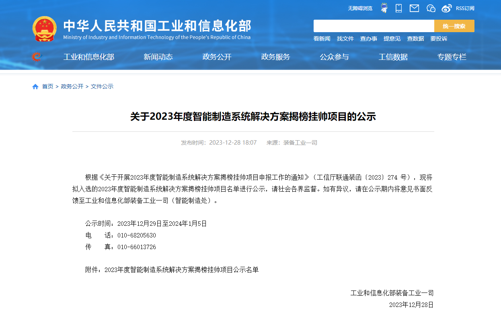Select the 工信数据 navigation item
This screenshot has height=315, width=501.
point(393,57)
